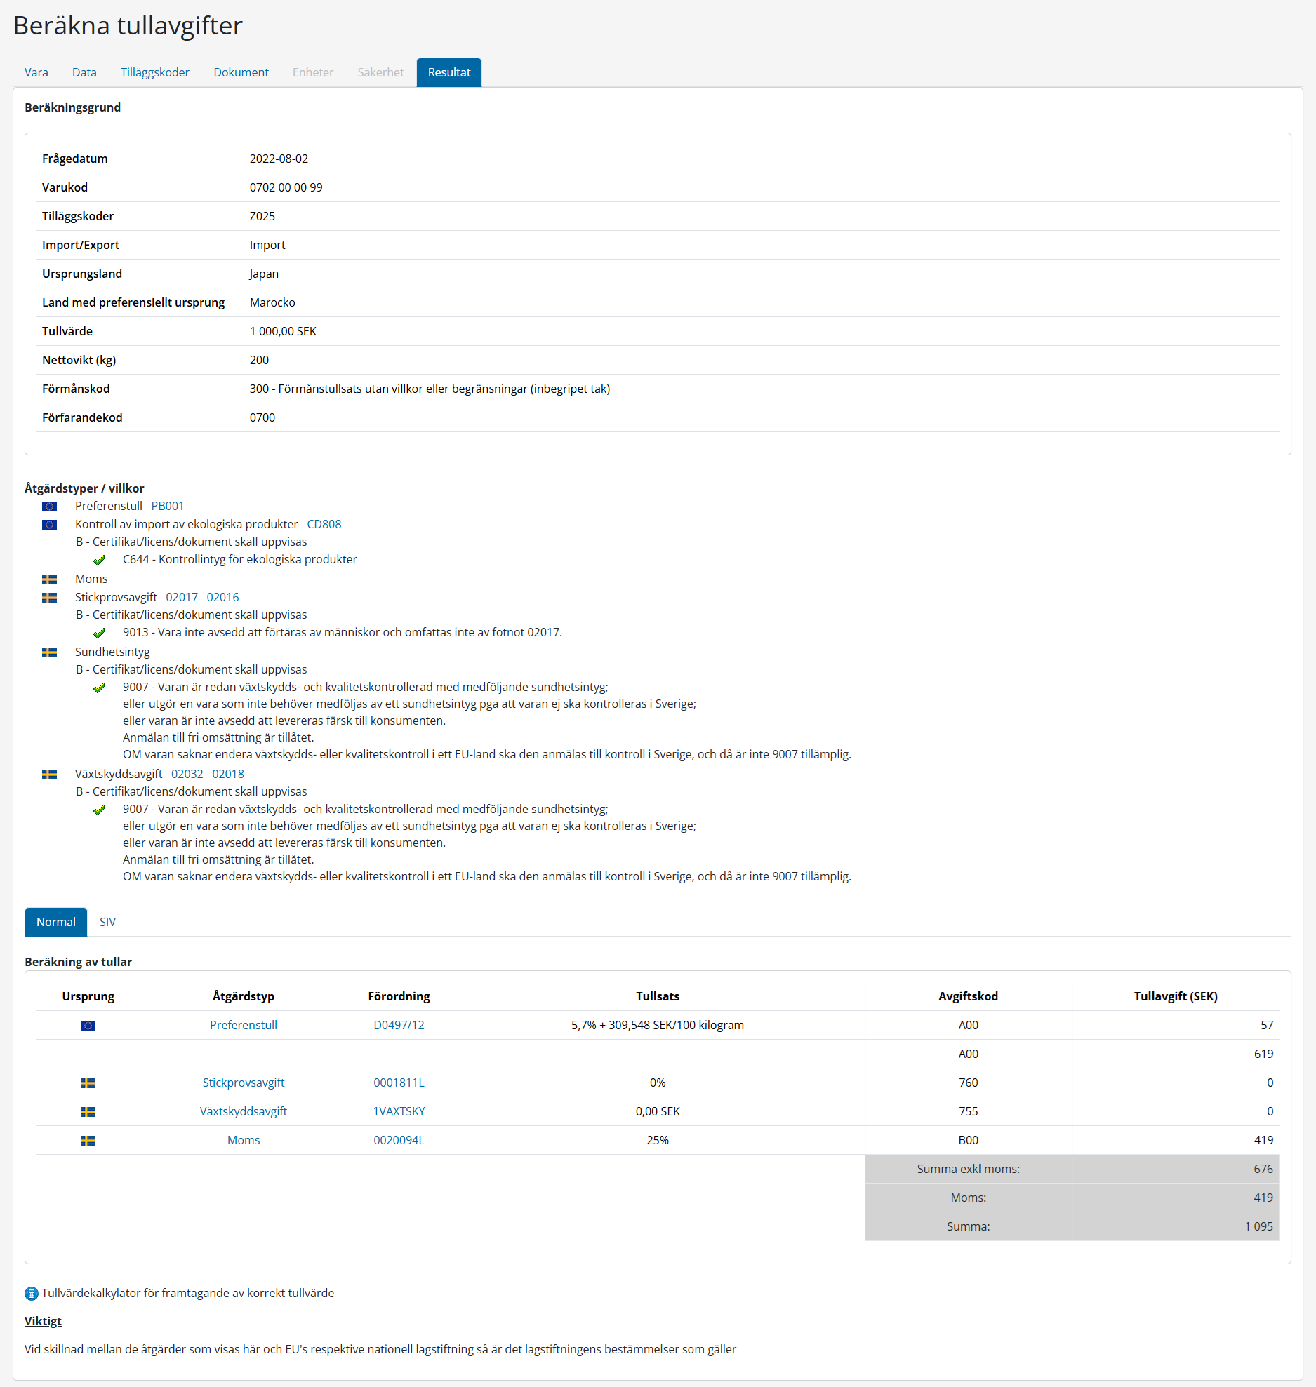Click the calculator icon beside Tullvärdekalkylator
The image size is (1316, 1387).
point(32,1293)
